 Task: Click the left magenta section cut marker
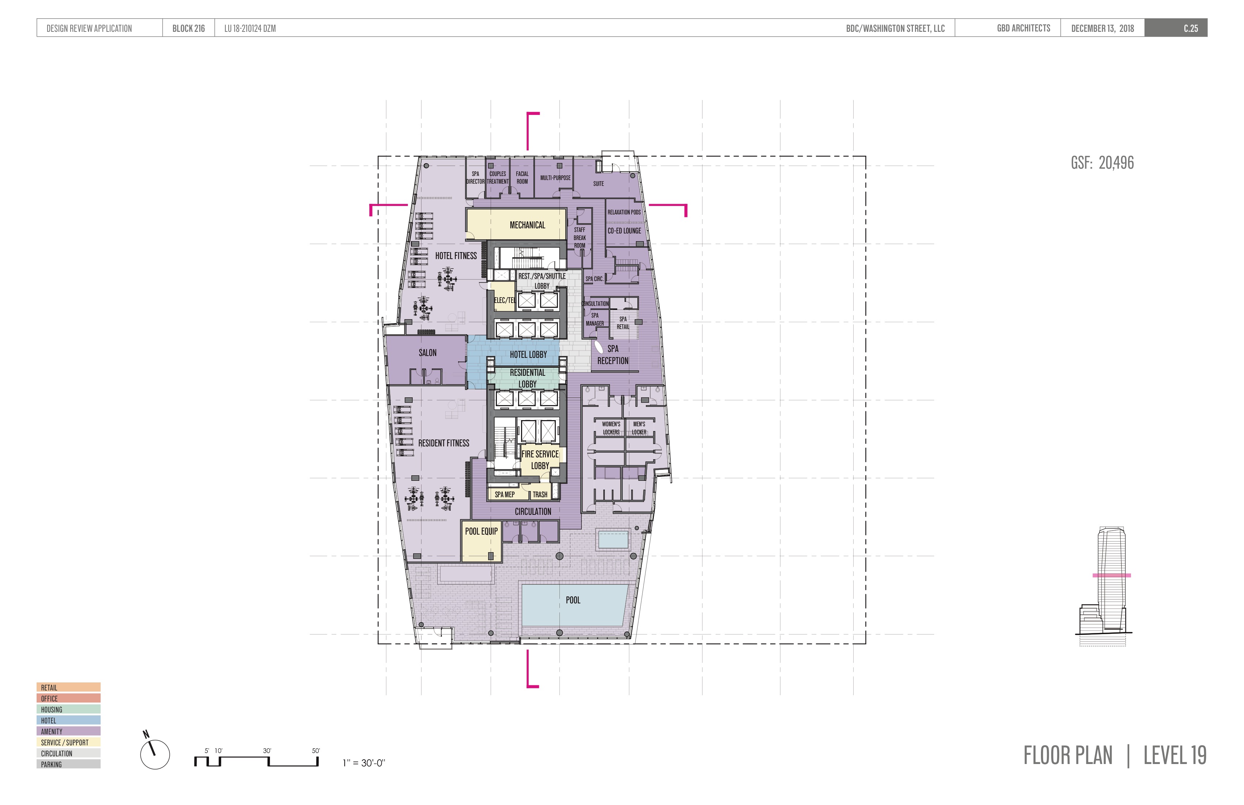click(x=388, y=210)
